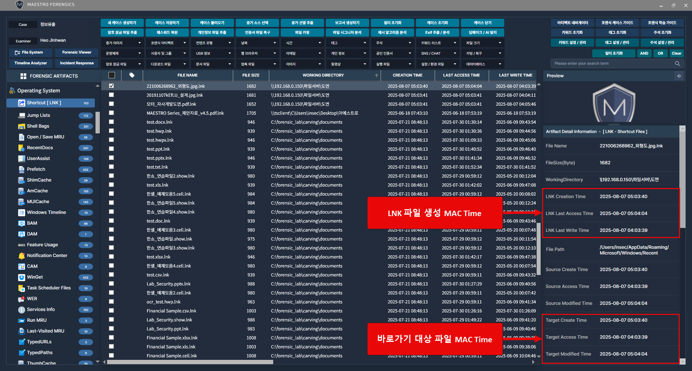
Task: Click the Preview panel refresh icon
Action: pos(679,76)
